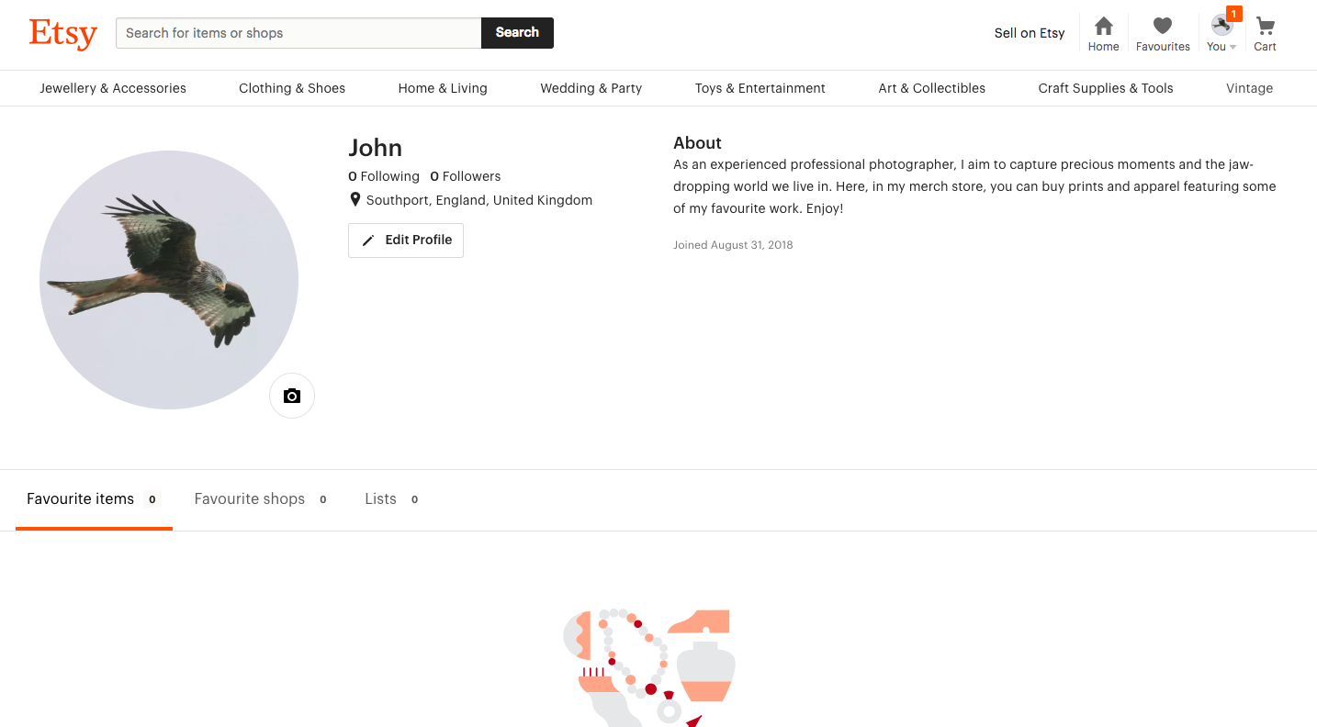This screenshot has height=727, width=1317.
Task: Open the Home icon in the header
Action: pyautogui.click(x=1102, y=28)
